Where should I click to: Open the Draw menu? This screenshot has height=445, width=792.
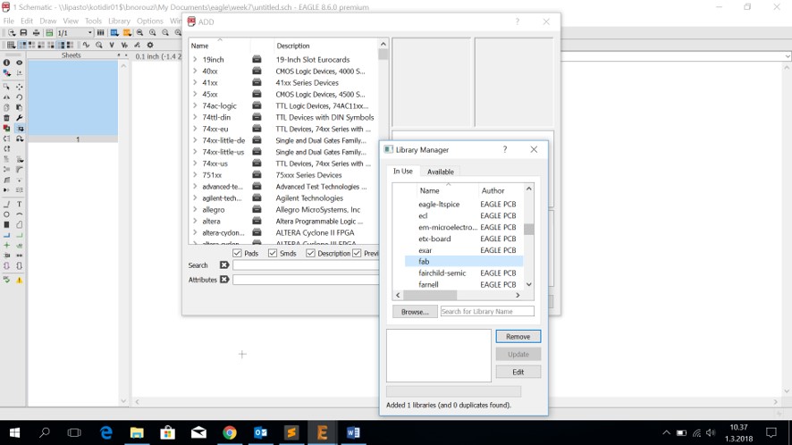[x=48, y=21]
